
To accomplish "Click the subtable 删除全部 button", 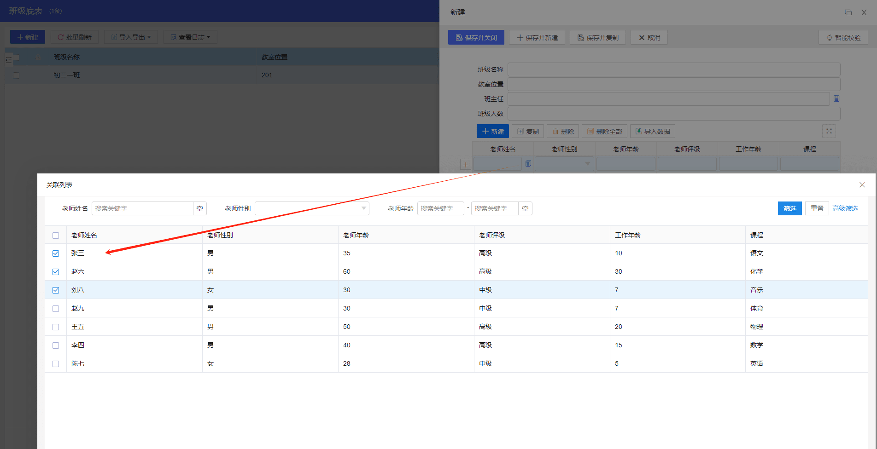I will (x=604, y=131).
